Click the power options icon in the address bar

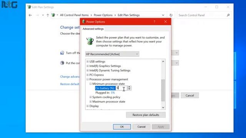click(x=53, y=15)
